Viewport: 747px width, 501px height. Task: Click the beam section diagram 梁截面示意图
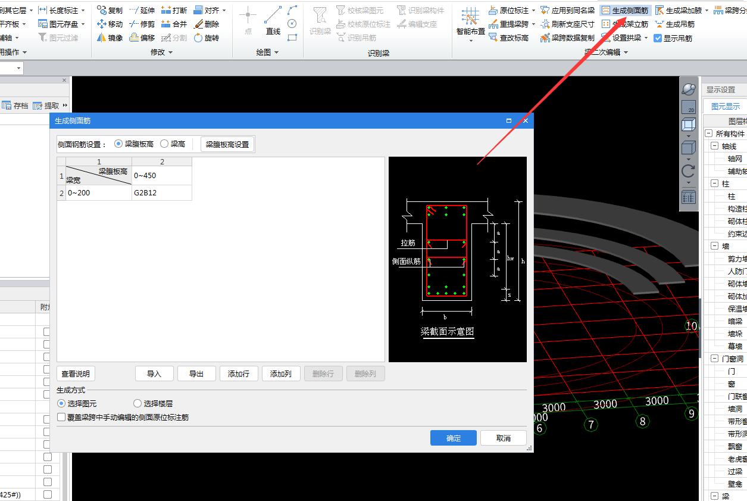[458, 259]
